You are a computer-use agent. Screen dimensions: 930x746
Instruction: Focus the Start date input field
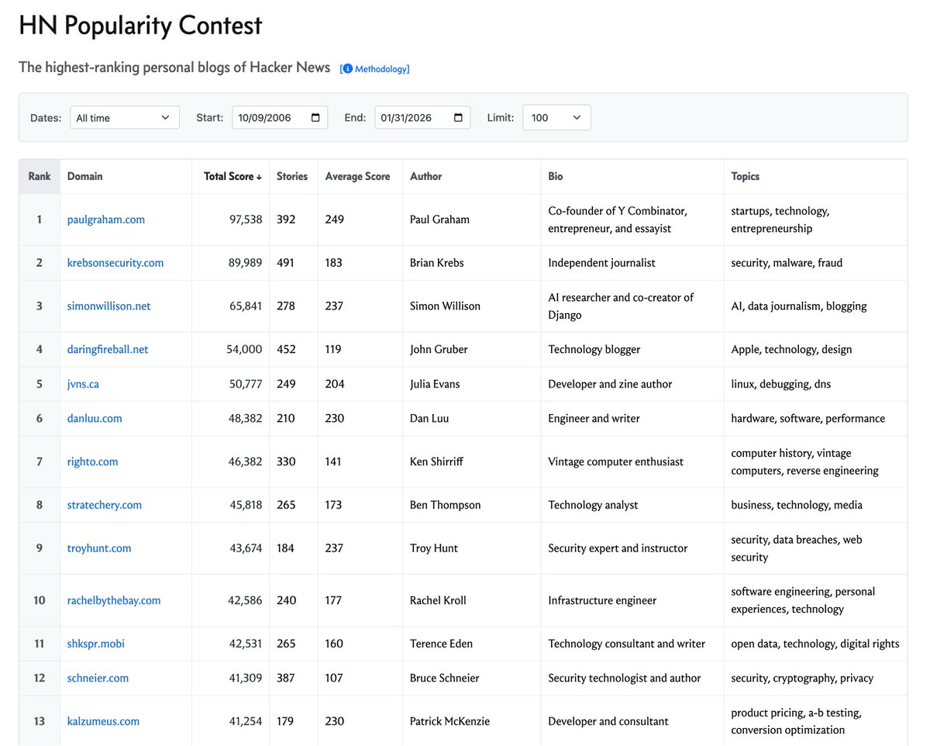click(x=280, y=118)
